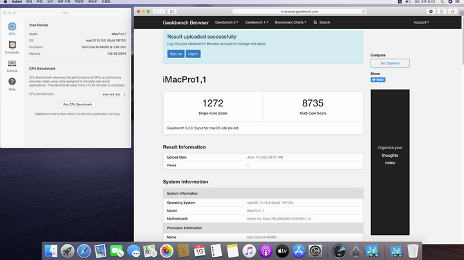Open Calendar from the Dock

[199, 251]
